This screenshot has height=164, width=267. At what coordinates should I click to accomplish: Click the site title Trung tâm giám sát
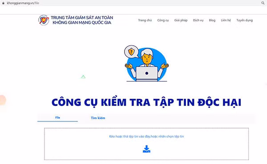[x=82, y=20]
